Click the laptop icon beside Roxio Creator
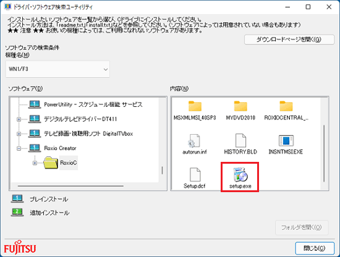340x257 pixels. (x=35, y=148)
